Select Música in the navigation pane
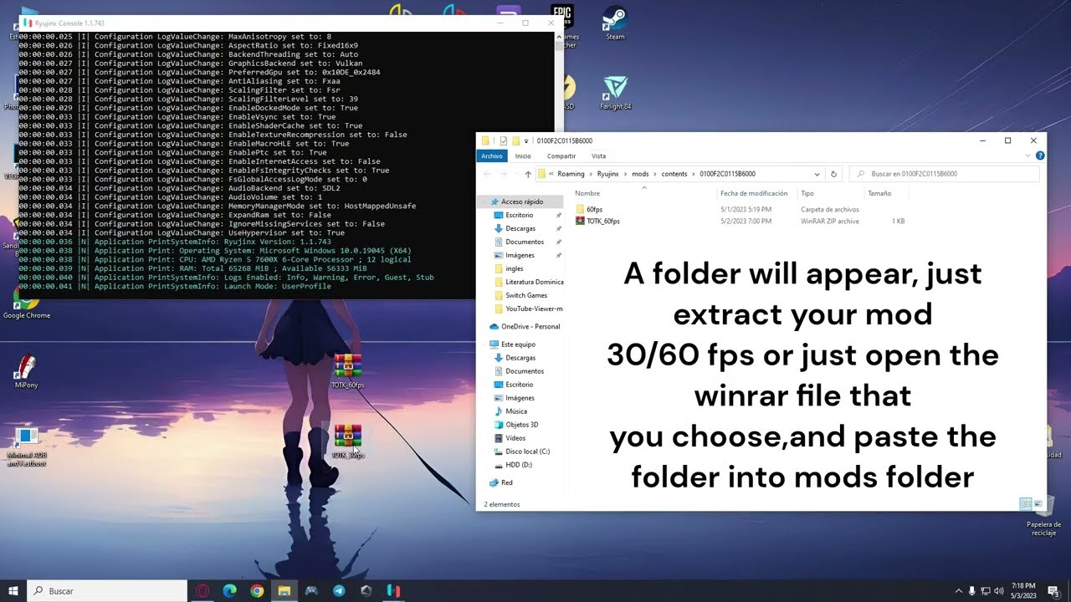This screenshot has width=1071, height=602. [515, 411]
